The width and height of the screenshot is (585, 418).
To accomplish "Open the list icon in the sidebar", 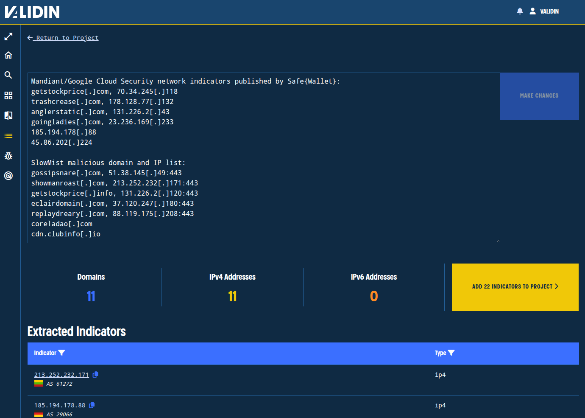I will pyautogui.click(x=8, y=136).
